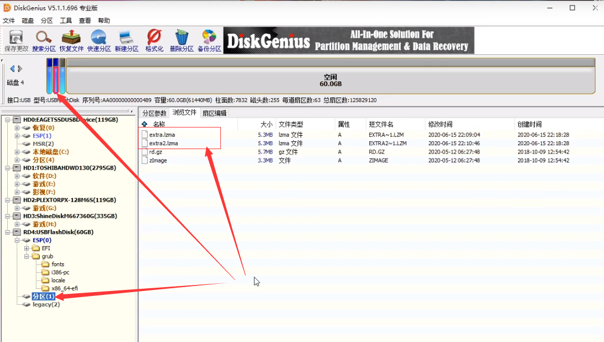Image resolution: width=604 pixels, height=342 pixels.
Task: Select the extra.lzma file icon
Action: tap(145, 135)
